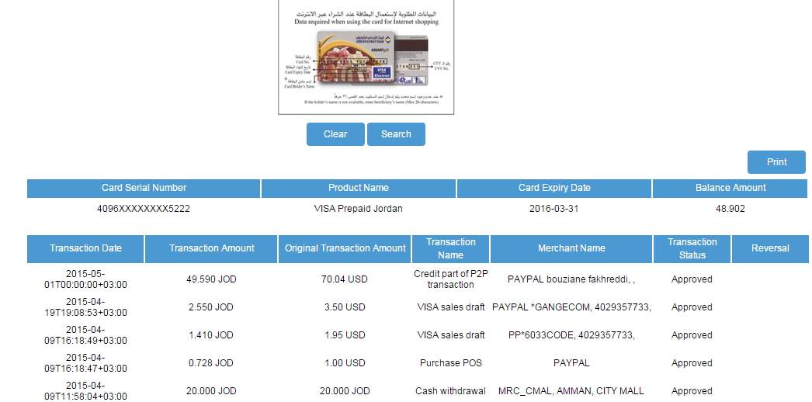Click the Transaction Status column header
Viewport: 812px width, 402px height.
[692, 248]
